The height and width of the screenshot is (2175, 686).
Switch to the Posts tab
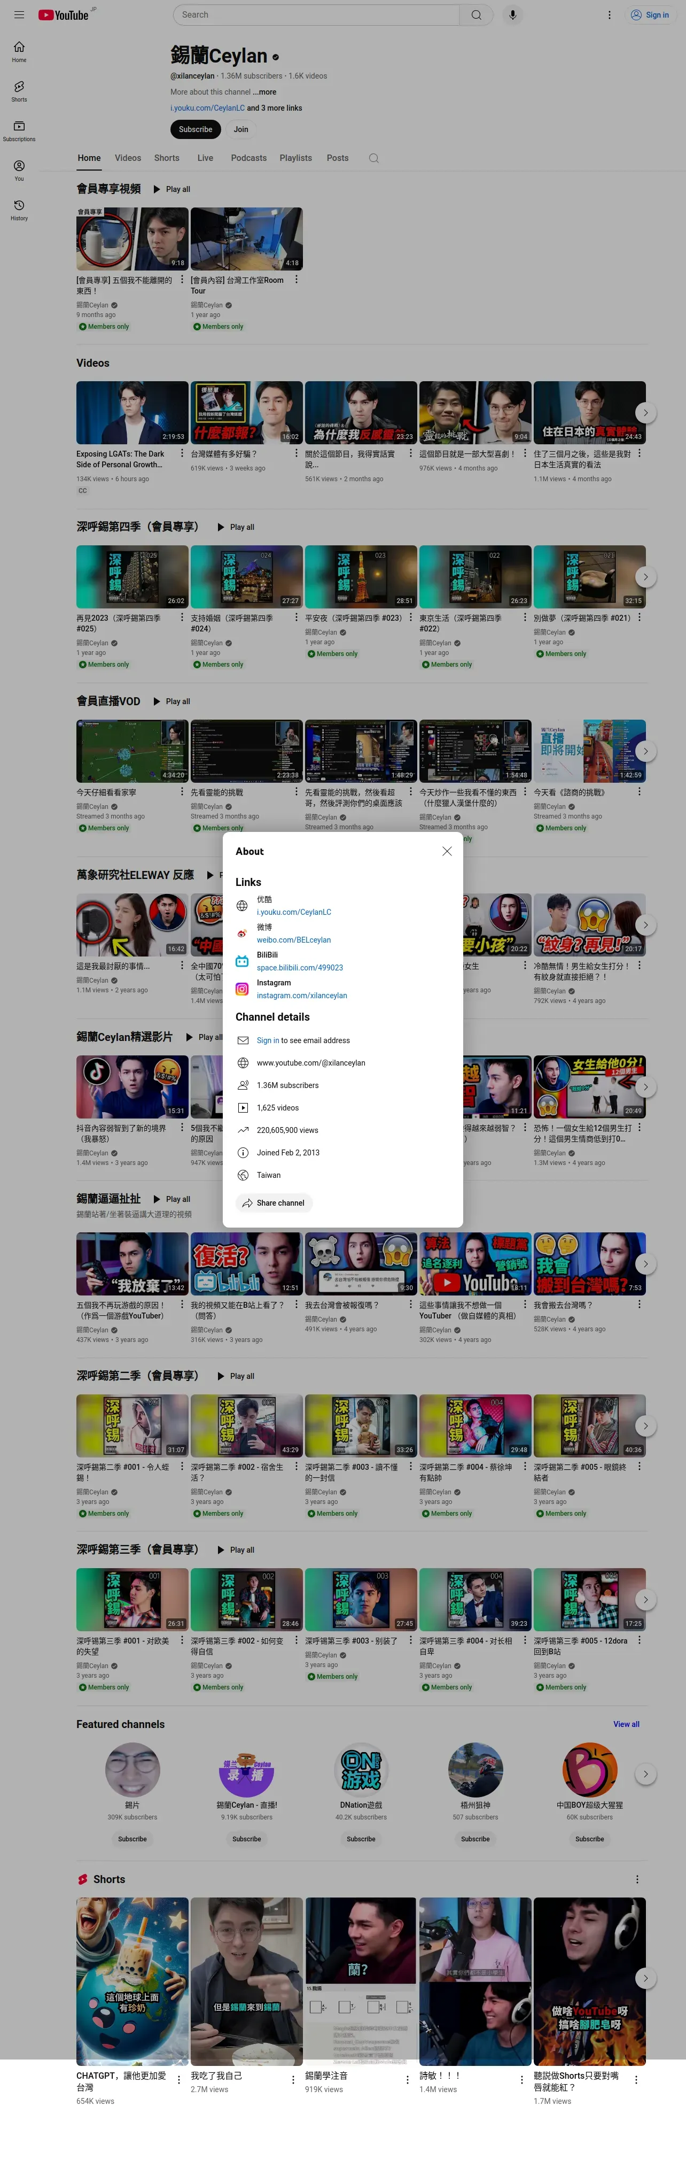[338, 158]
